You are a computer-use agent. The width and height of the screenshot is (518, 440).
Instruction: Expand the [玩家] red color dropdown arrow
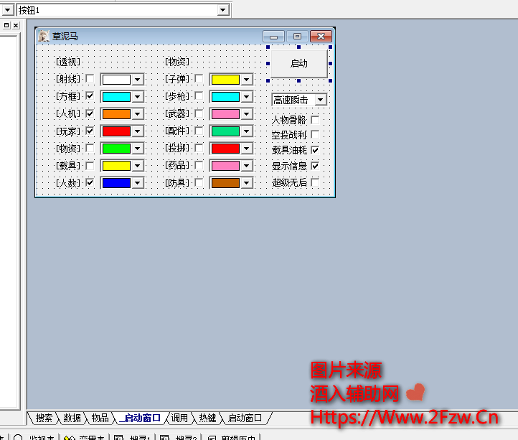pyautogui.click(x=138, y=131)
